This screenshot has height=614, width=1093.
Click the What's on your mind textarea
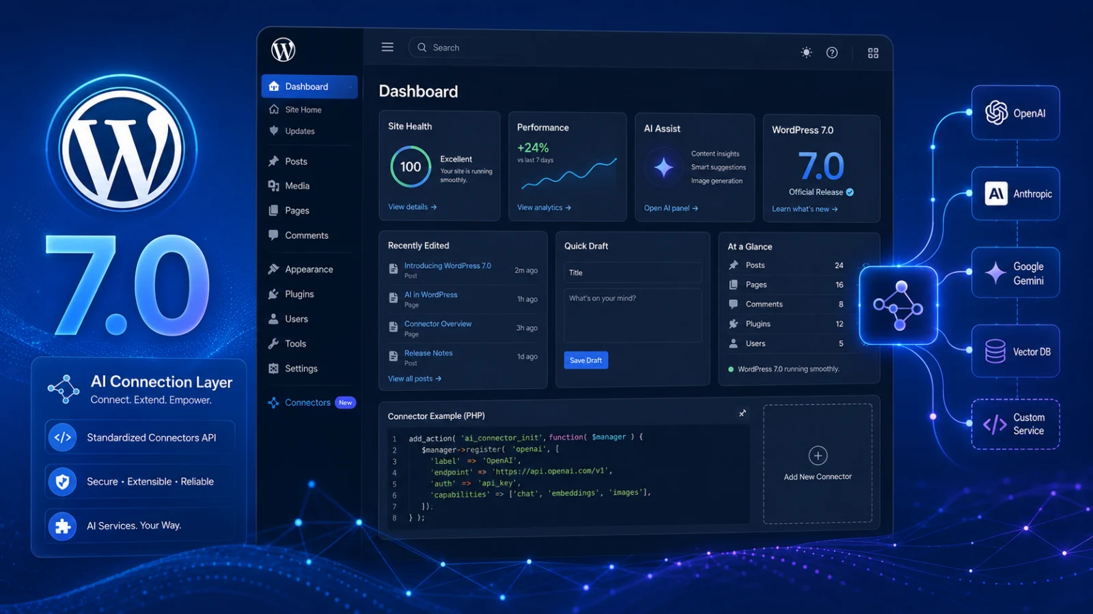633,315
